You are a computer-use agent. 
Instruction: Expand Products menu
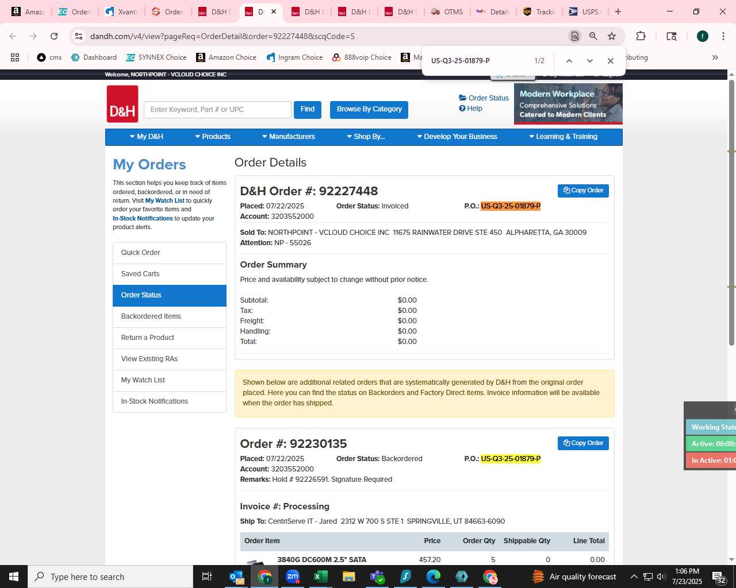[212, 137]
